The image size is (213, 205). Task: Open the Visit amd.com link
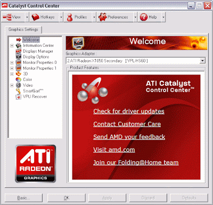pyautogui.click(x=114, y=150)
